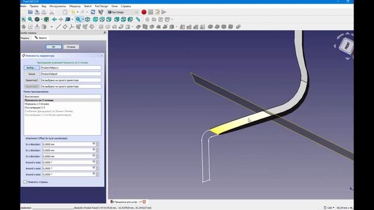Viewport: 374px width, 210px height.
Task: Refresh the document with the blue arrows icon
Action: coord(93,12)
